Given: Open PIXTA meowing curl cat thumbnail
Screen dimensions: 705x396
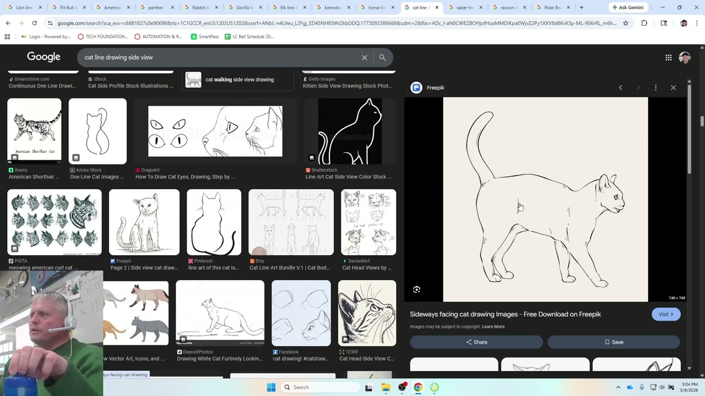Looking at the screenshot, I should 55,222.
